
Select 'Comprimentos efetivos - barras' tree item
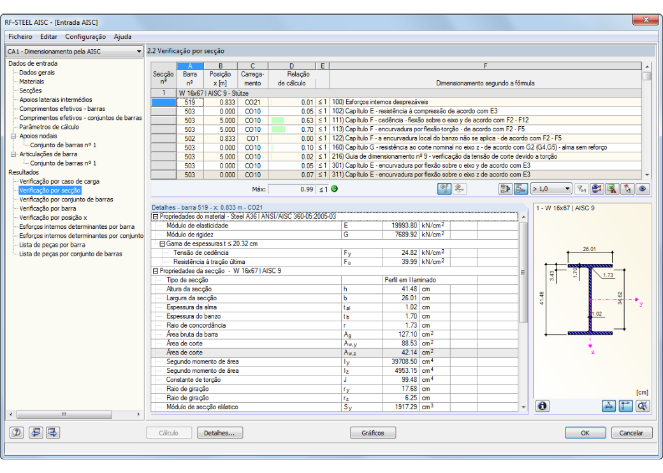coord(62,109)
